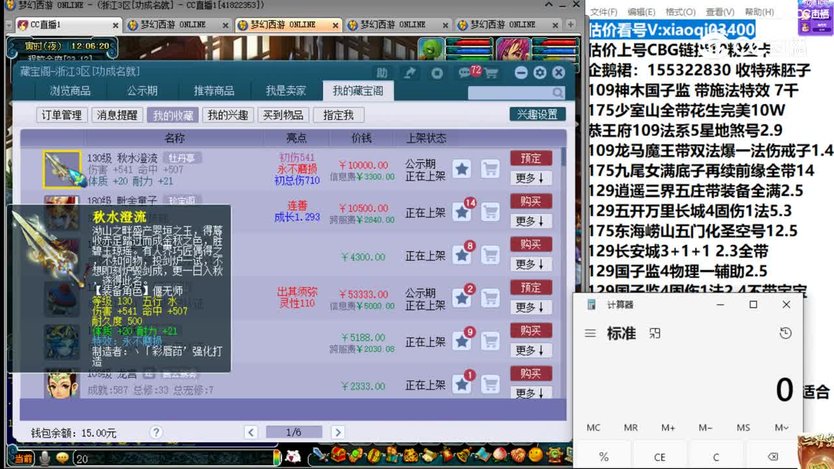834x469 pixels.
Task: Toggle favorite star for ¥10000.00 秋水澄流
Action: (462, 169)
